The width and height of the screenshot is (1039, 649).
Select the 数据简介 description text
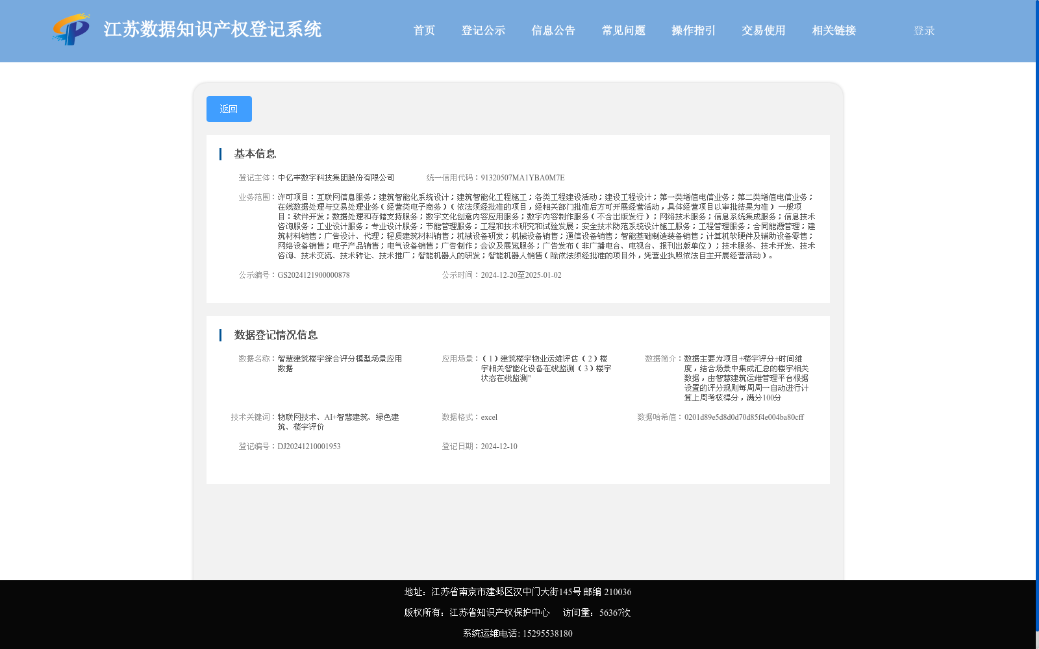click(x=746, y=378)
